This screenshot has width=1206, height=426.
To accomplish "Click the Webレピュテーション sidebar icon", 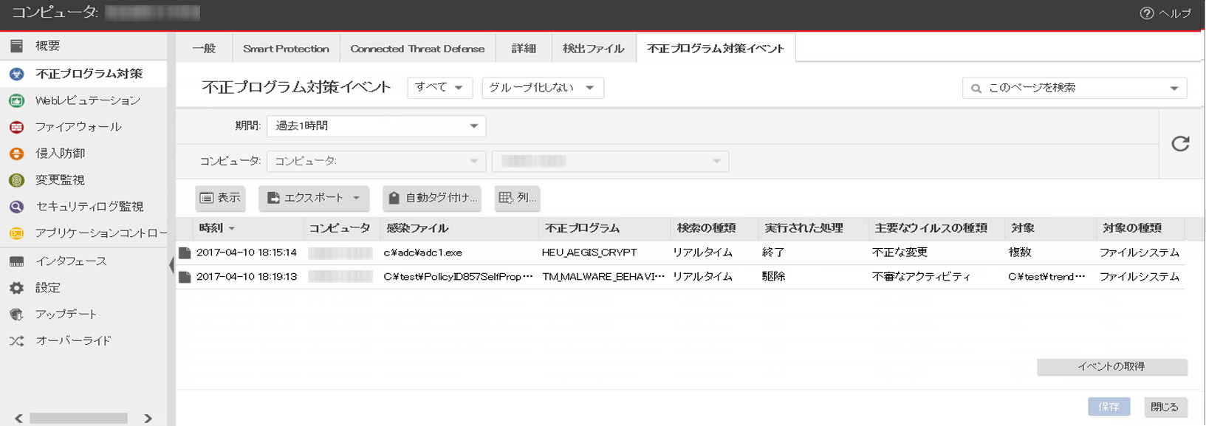I will 16,100.
